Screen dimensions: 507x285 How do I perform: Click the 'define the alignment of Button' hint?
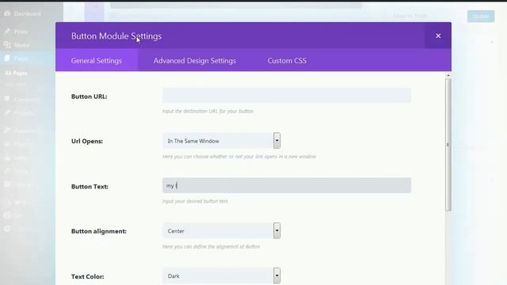(212, 246)
